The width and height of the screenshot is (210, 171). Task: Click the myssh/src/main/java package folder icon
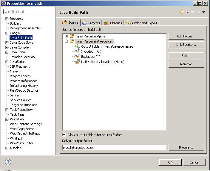pyautogui.click(x=72, y=36)
